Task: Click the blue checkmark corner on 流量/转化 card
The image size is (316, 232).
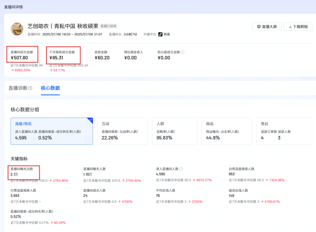Action: (90, 120)
